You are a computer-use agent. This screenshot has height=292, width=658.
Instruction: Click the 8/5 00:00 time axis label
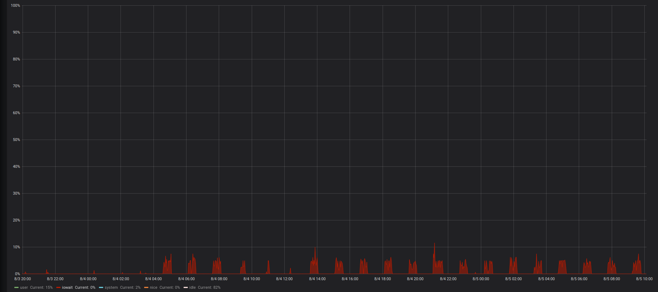[x=481, y=279]
